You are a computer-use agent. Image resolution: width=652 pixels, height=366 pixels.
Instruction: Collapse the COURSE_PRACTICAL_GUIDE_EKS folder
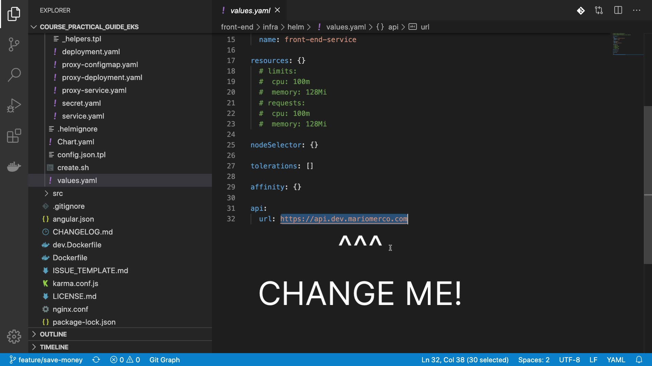[89, 27]
